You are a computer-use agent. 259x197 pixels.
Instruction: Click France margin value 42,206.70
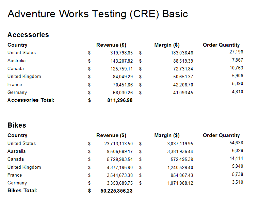click(x=183, y=85)
